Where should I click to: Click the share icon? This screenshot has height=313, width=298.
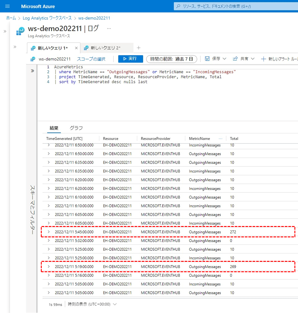(235, 59)
